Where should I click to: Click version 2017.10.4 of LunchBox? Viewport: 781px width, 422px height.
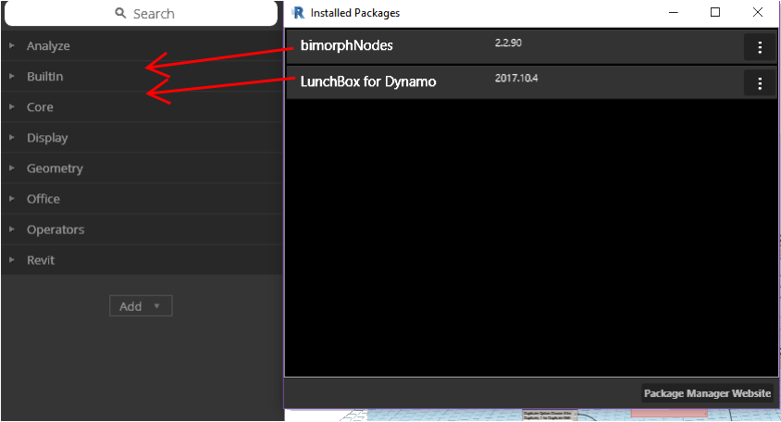click(516, 79)
